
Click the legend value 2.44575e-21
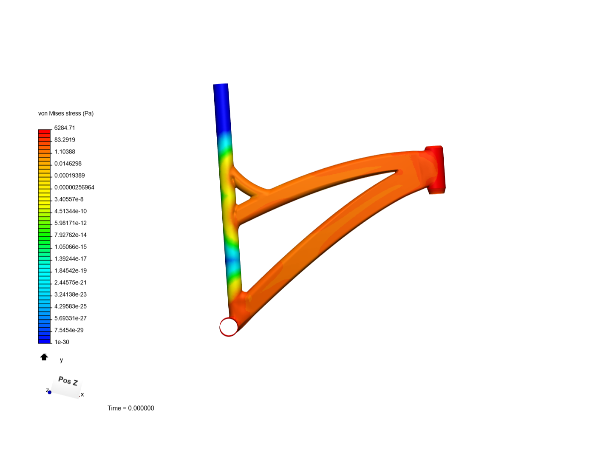point(71,283)
